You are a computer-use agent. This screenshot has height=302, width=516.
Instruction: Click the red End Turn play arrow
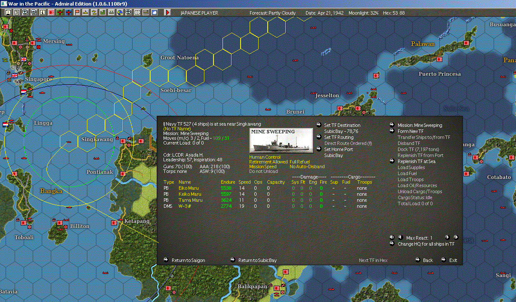click(x=167, y=12)
